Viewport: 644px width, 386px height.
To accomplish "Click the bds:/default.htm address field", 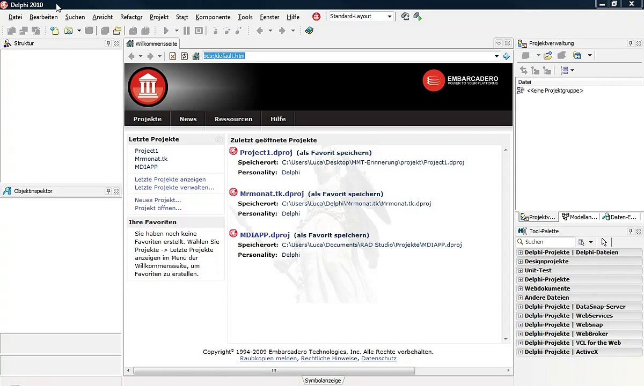I will 348,56.
